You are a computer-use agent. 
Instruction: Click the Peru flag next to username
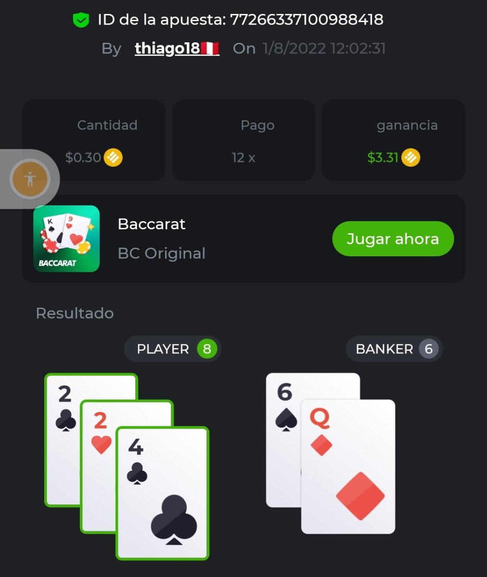point(210,48)
